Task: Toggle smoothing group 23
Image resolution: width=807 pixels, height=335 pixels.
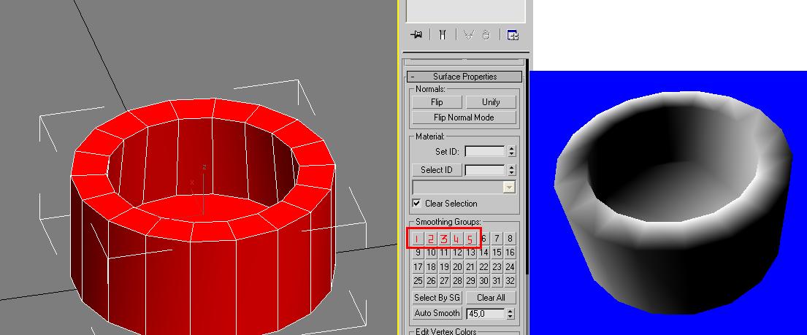Action: (497, 267)
